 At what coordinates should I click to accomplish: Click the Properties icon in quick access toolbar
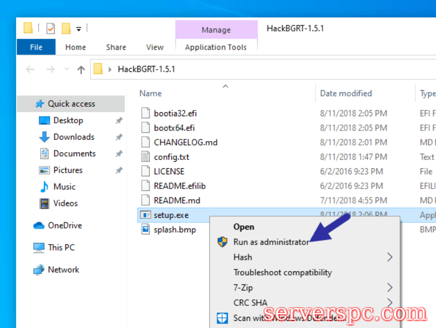click(x=50, y=28)
